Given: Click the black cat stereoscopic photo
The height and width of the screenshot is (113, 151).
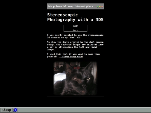Looking at the screenshot, I should pyautogui.click(x=75, y=79).
